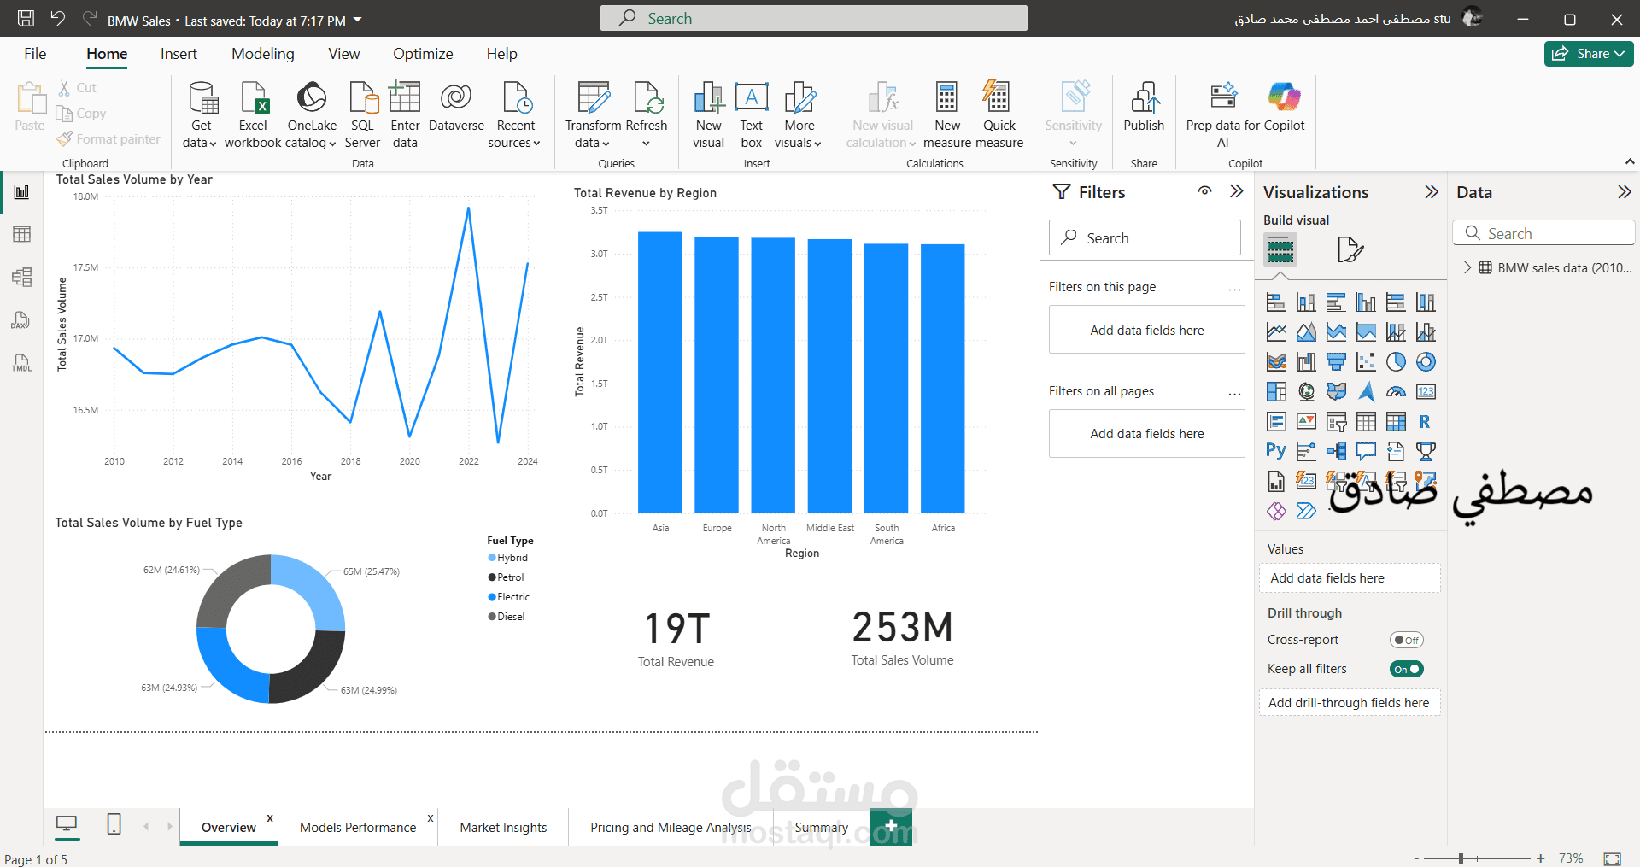Screen dimensions: 1640x867
Task: Save the report with the disk icon
Action: (x=26, y=19)
